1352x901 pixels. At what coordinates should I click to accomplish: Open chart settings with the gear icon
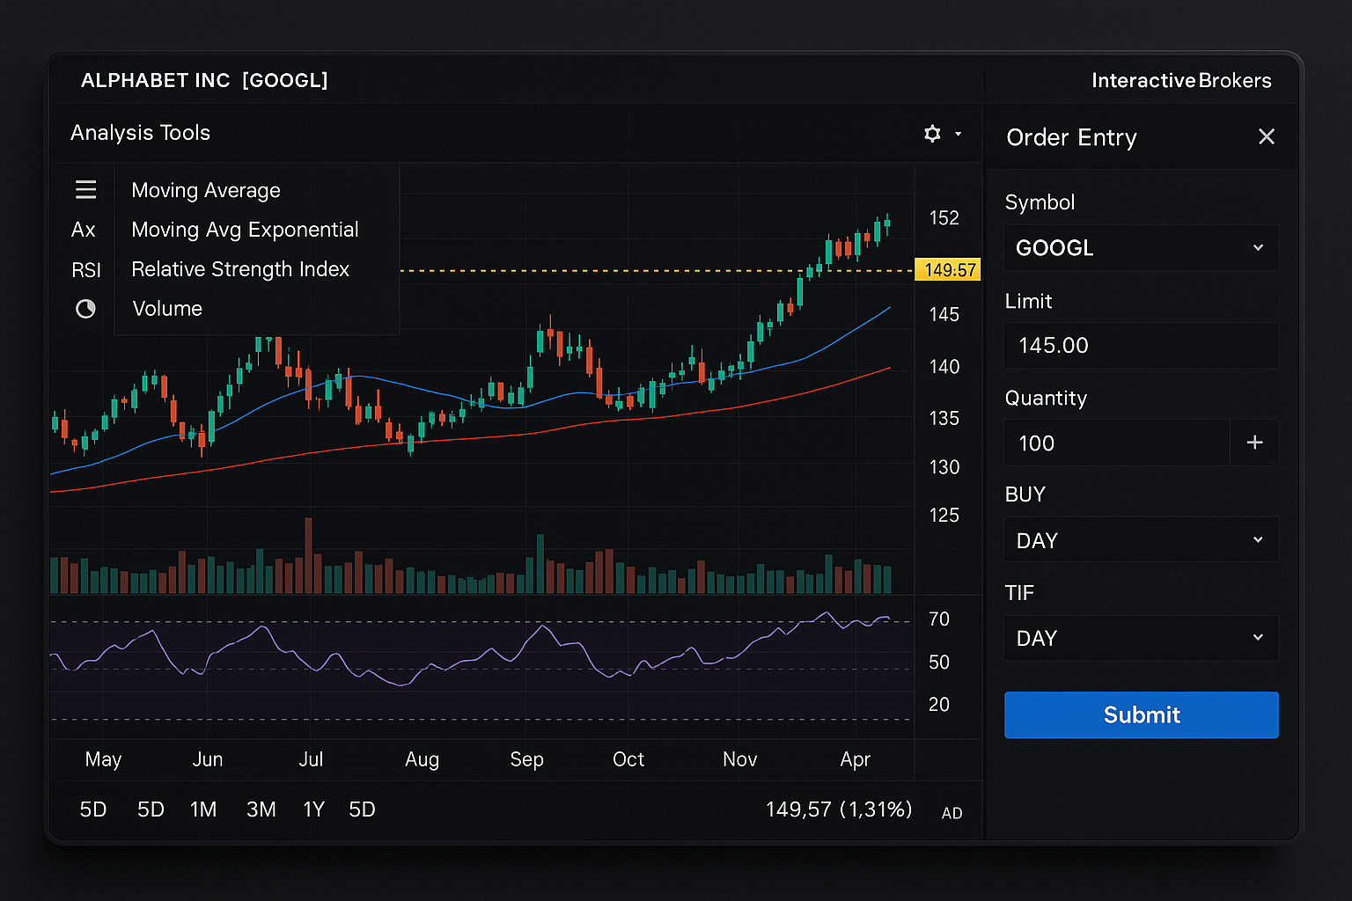[932, 134]
